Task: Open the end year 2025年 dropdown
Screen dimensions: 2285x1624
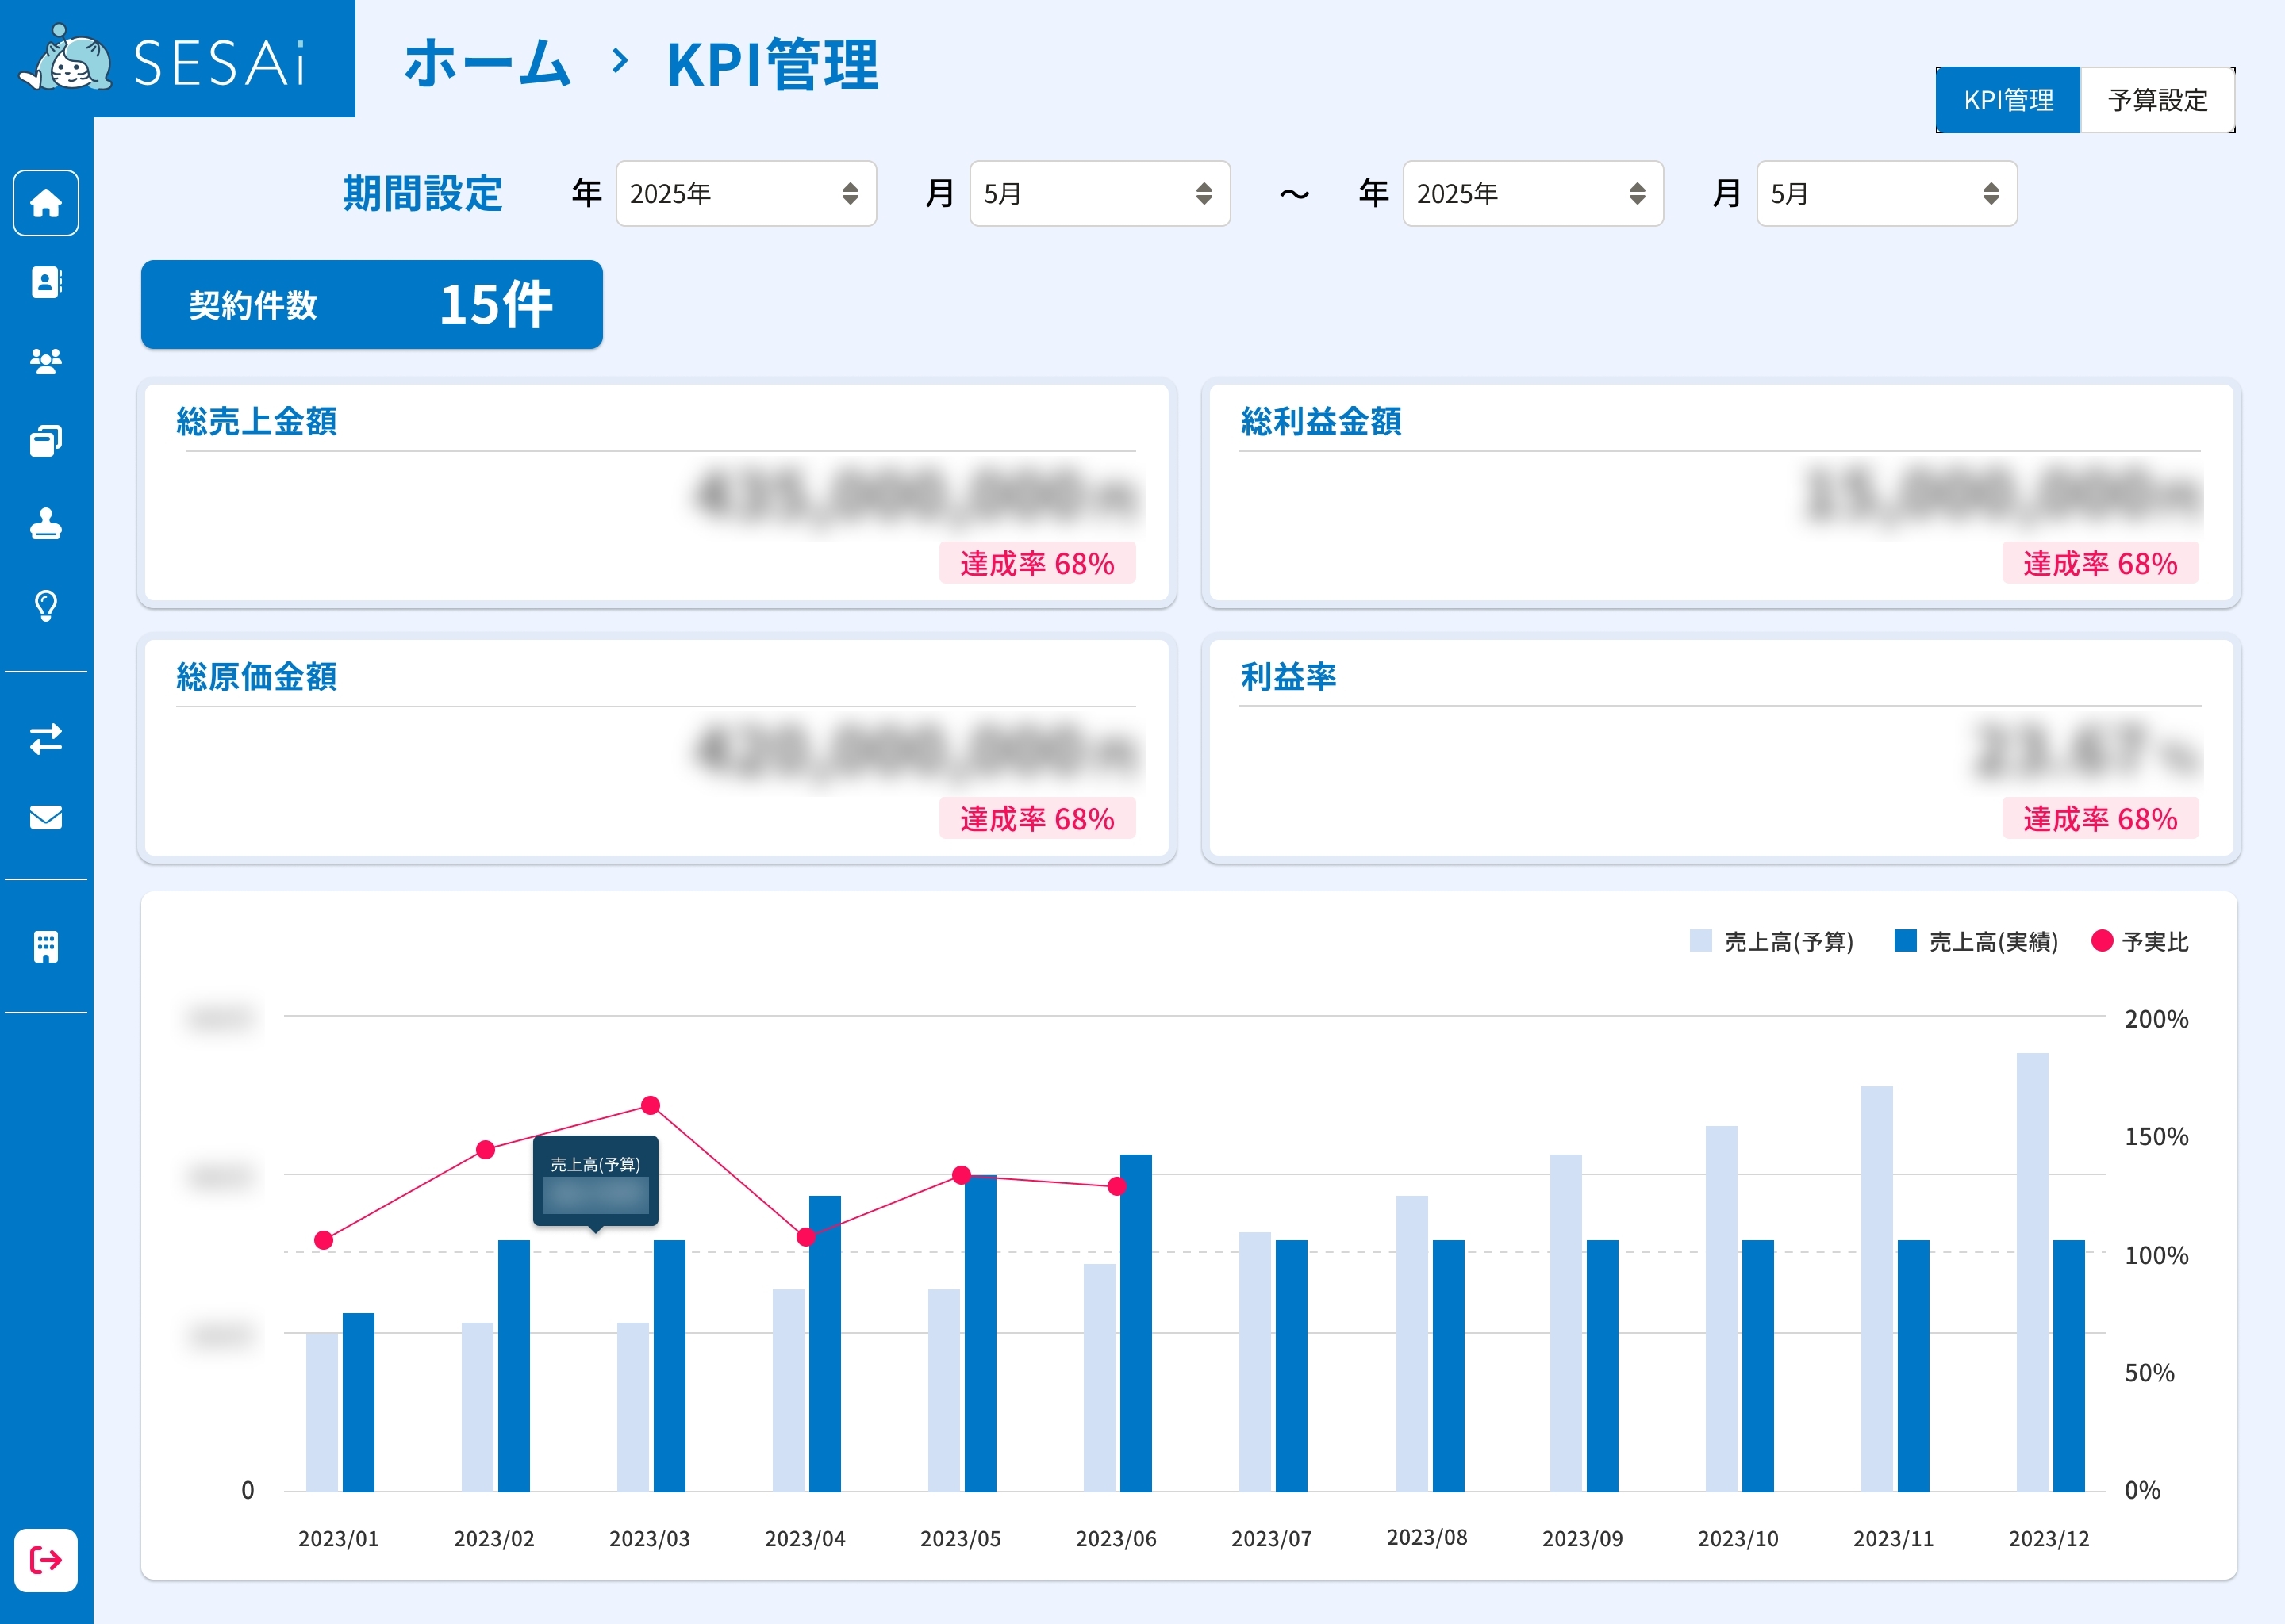Action: tap(1532, 194)
